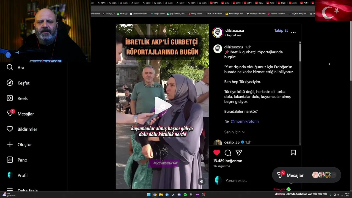Switch to the ABD browser tab
This screenshot has width=352, height=198.
pyautogui.click(x=248, y=3)
